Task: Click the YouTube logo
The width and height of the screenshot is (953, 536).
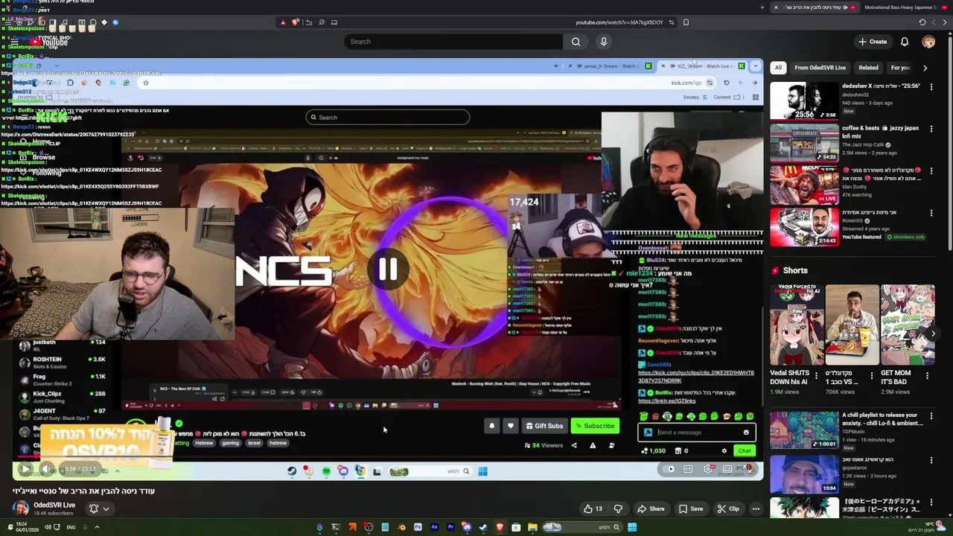Action: coord(51,42)
